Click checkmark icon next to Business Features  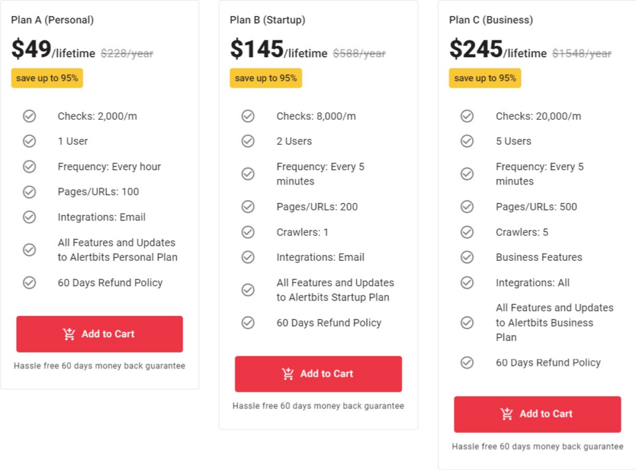[467, 257]
